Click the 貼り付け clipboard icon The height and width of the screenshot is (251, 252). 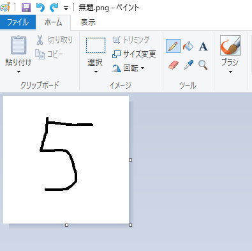point(19,45)
